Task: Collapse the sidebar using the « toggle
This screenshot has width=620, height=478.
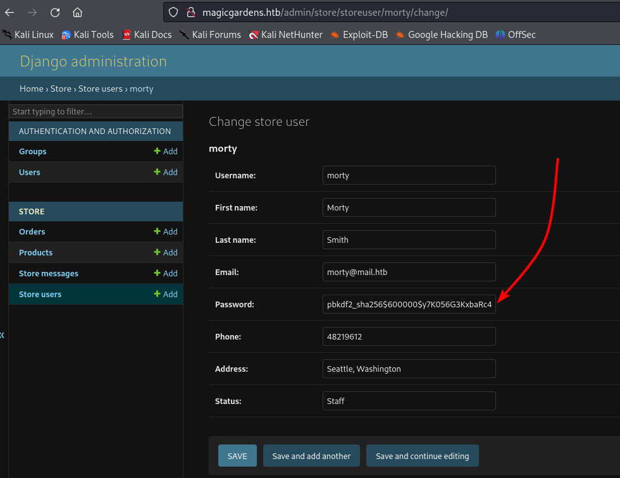Action: click(x=3, y=335)
